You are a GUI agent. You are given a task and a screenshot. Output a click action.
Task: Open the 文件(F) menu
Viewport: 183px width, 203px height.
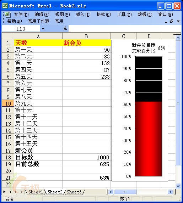[21, 15]
